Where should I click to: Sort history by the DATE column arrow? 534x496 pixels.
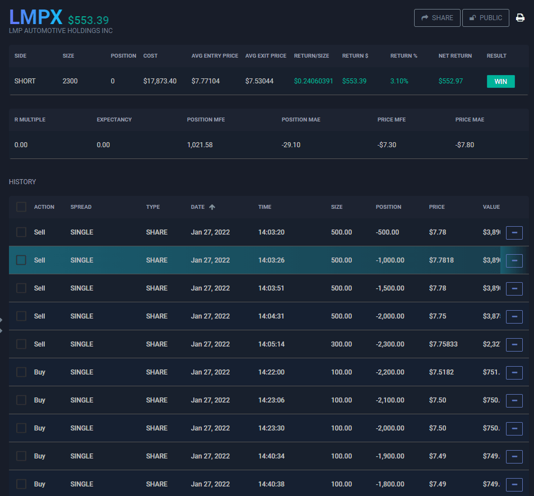pos(212,207)
